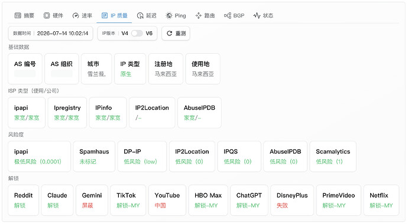Click the Gemini 屏蔽 card
Viewport: 408px width, 224px height.
coord(92,200)
